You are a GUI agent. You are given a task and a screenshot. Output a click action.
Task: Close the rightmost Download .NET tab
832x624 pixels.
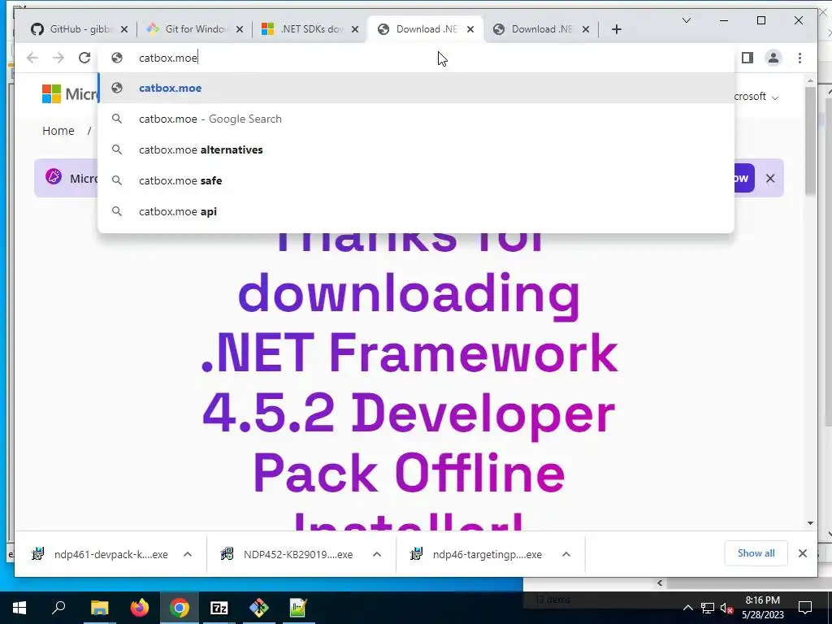click(x=586, y=29)
